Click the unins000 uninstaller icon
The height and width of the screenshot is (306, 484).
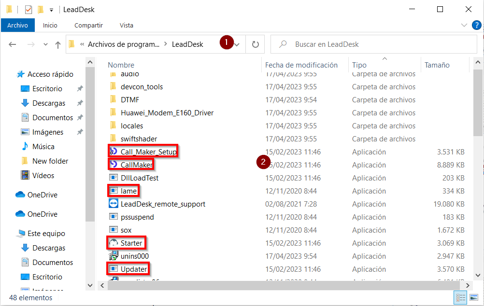point(114,256)
